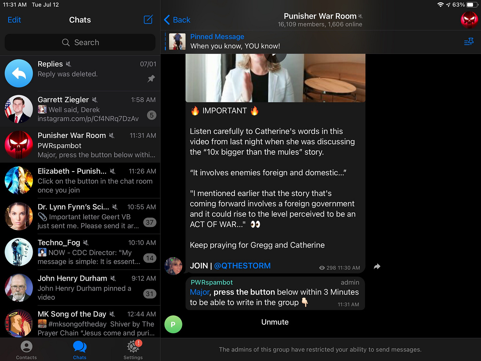
Task: Tap the views count eye icon
Action: tap(322, 268)
